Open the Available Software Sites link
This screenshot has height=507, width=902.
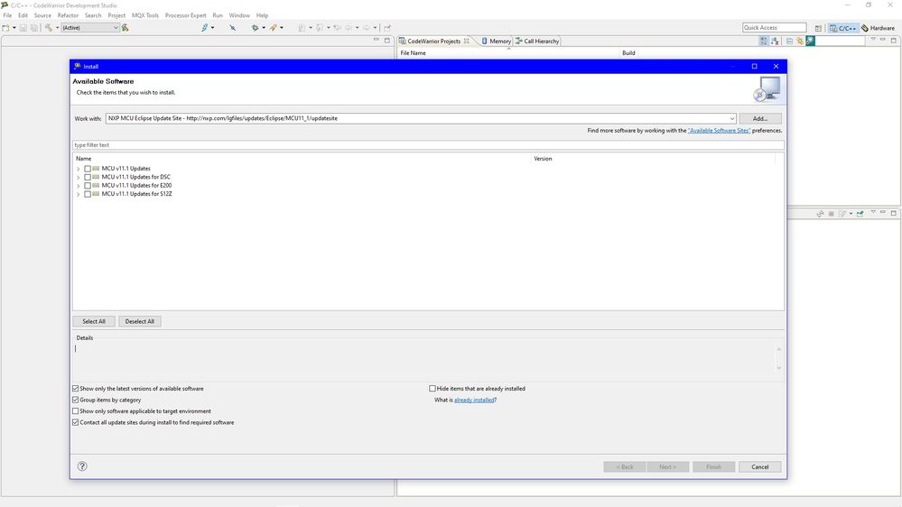(x=719, y=131)
